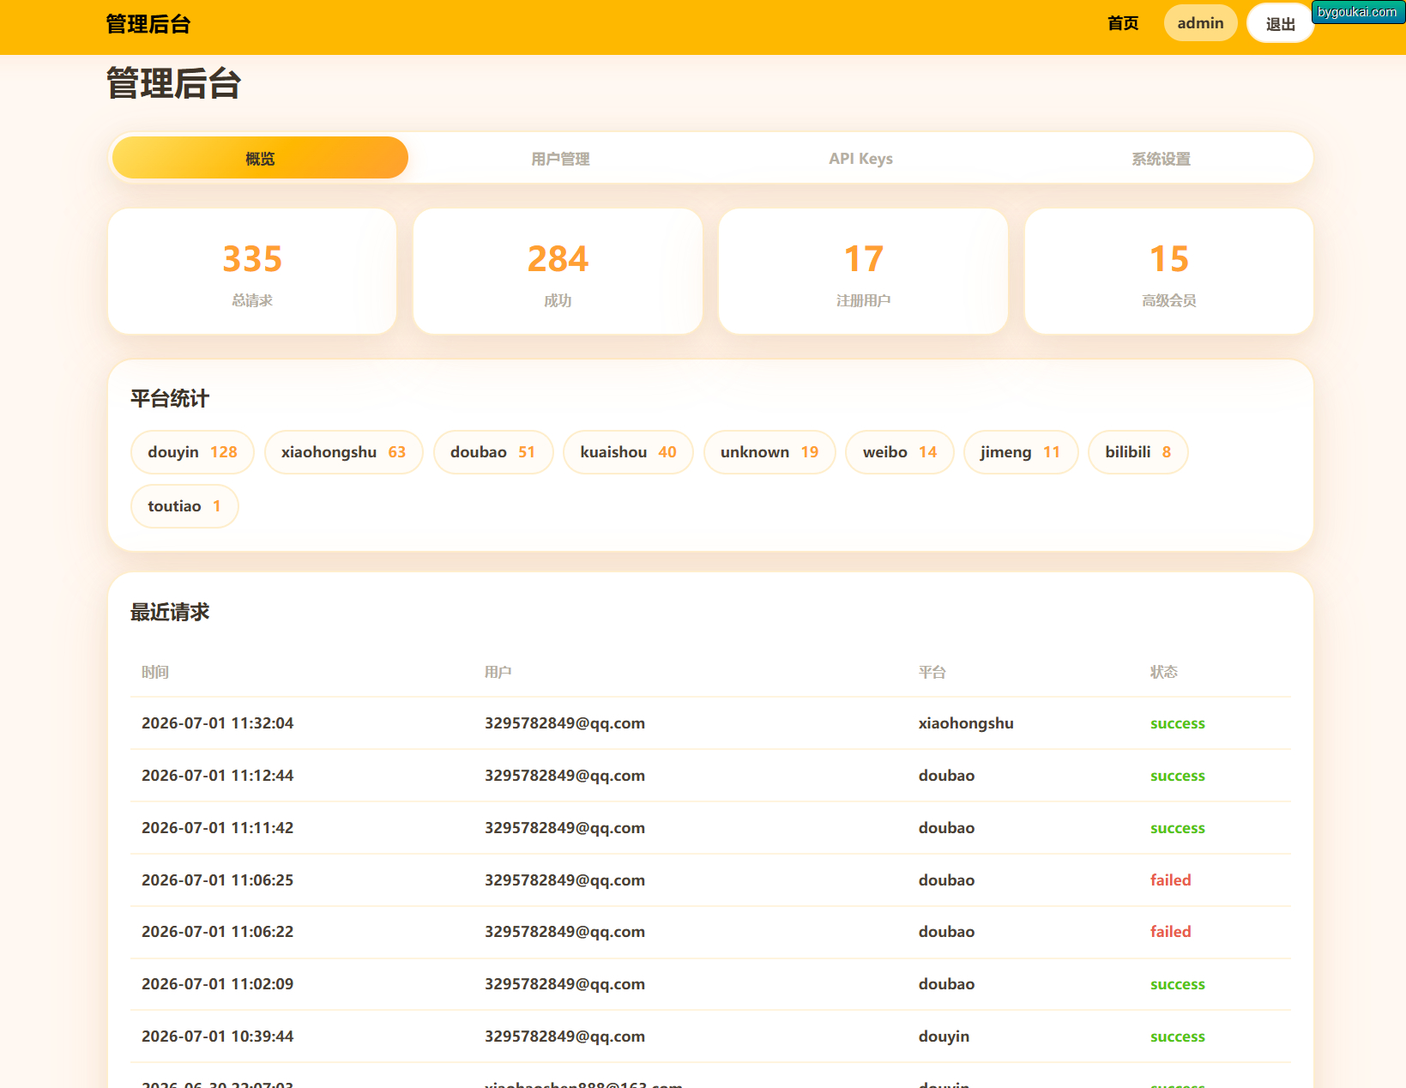Click the success status of the 11:02:09 row
This screenshot has height=1088, width=1406.
1177,985
